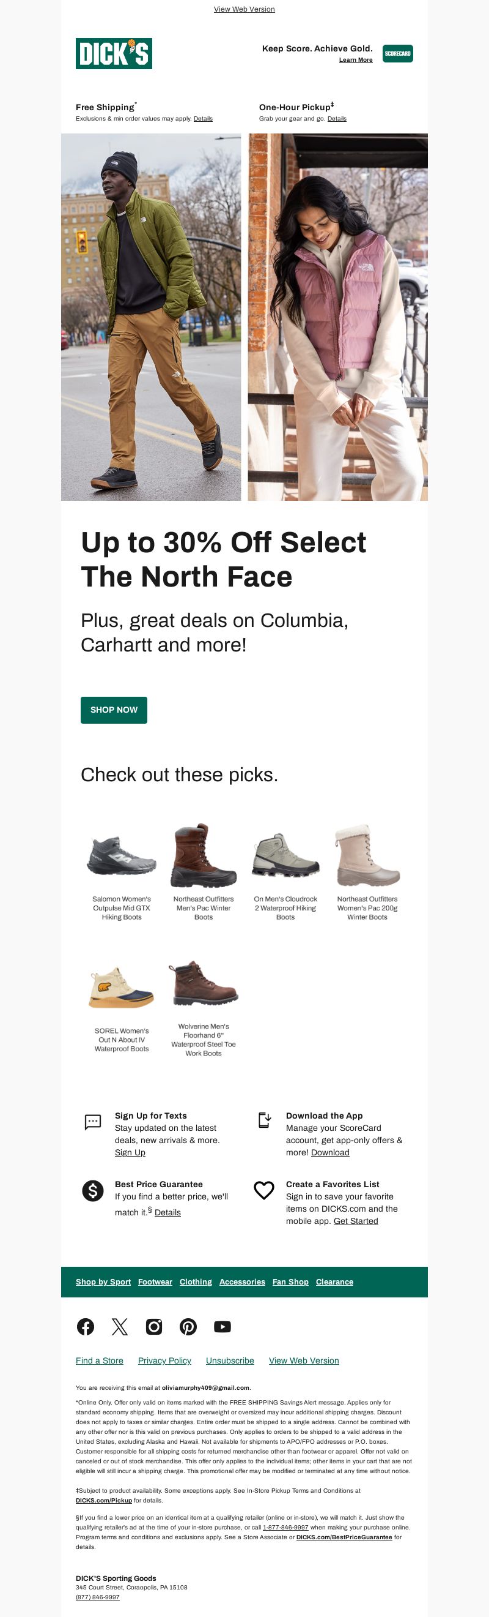Open the X social media icon
The image size is (489, 1617).
(x=120, y=1326)
